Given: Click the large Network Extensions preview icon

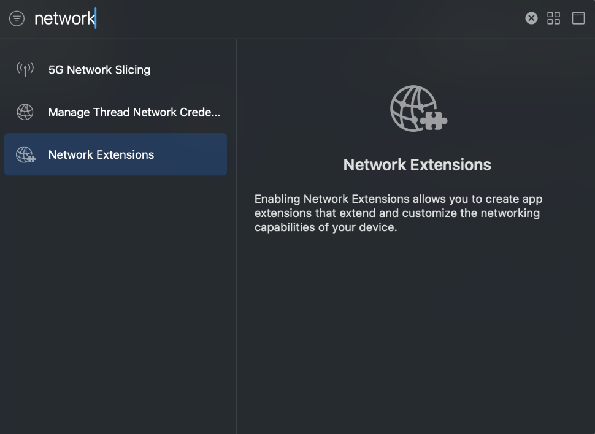Looking at the screenshot, I should tap(418, 108).
